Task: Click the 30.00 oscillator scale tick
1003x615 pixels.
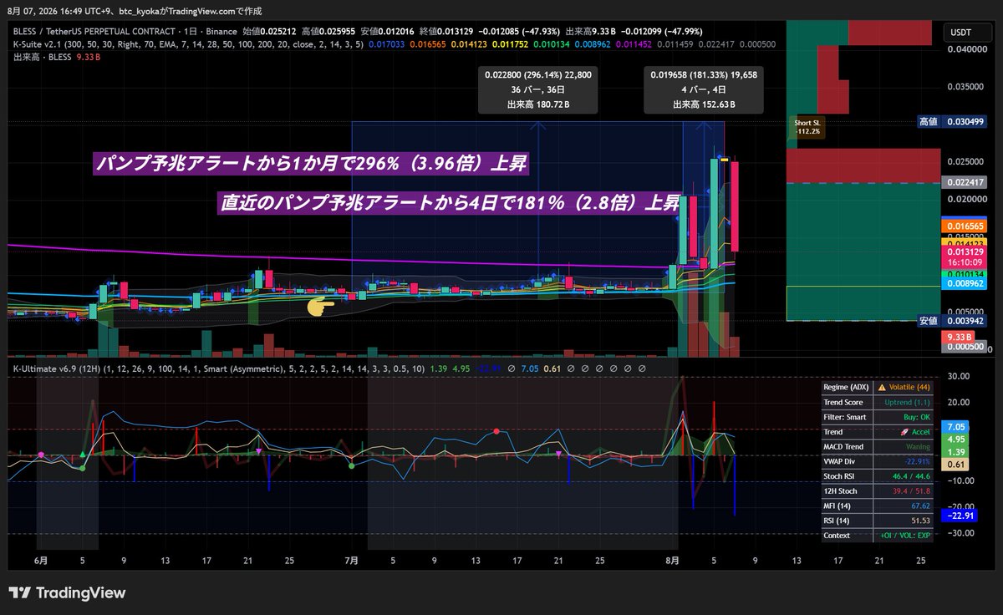Action: 959,377
